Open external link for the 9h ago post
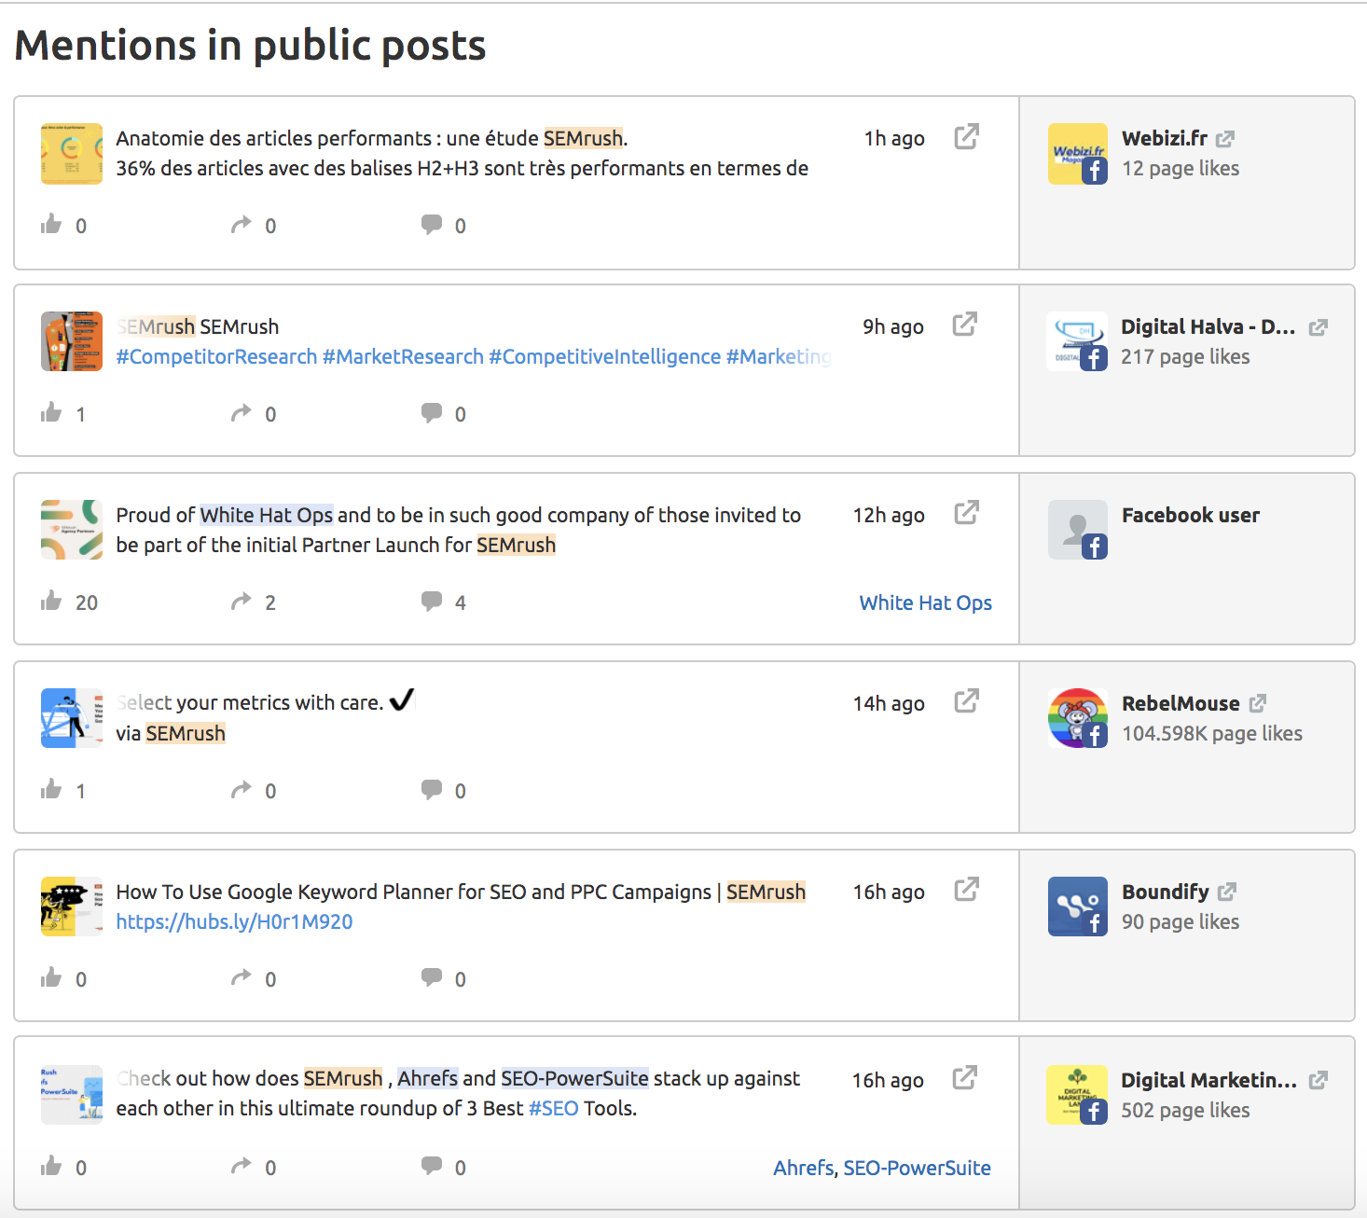Viewport: 1367px width, 1218px height. pyautogui.click(x=965, y=325)
